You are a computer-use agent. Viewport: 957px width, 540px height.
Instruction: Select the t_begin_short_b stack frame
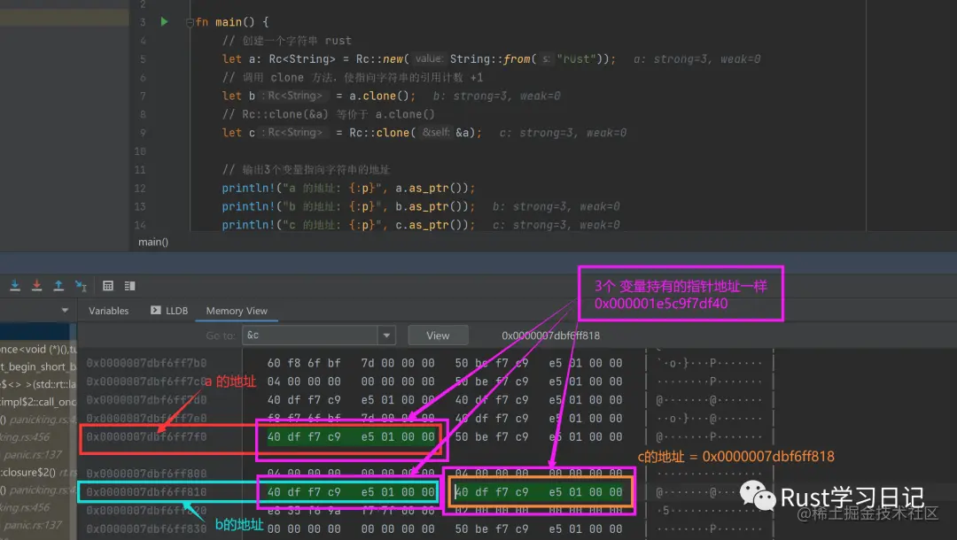[x=38, y=366]
